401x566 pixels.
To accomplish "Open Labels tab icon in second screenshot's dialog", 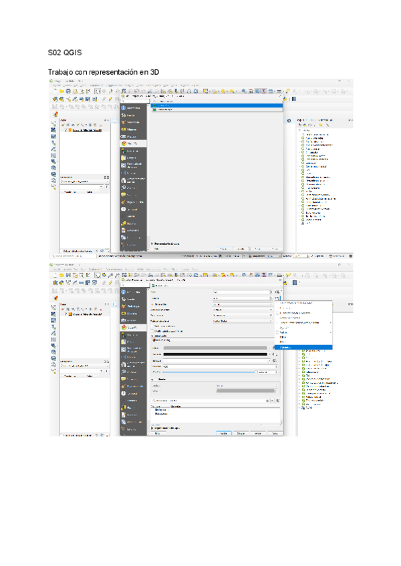I will [x=123, y=313].
